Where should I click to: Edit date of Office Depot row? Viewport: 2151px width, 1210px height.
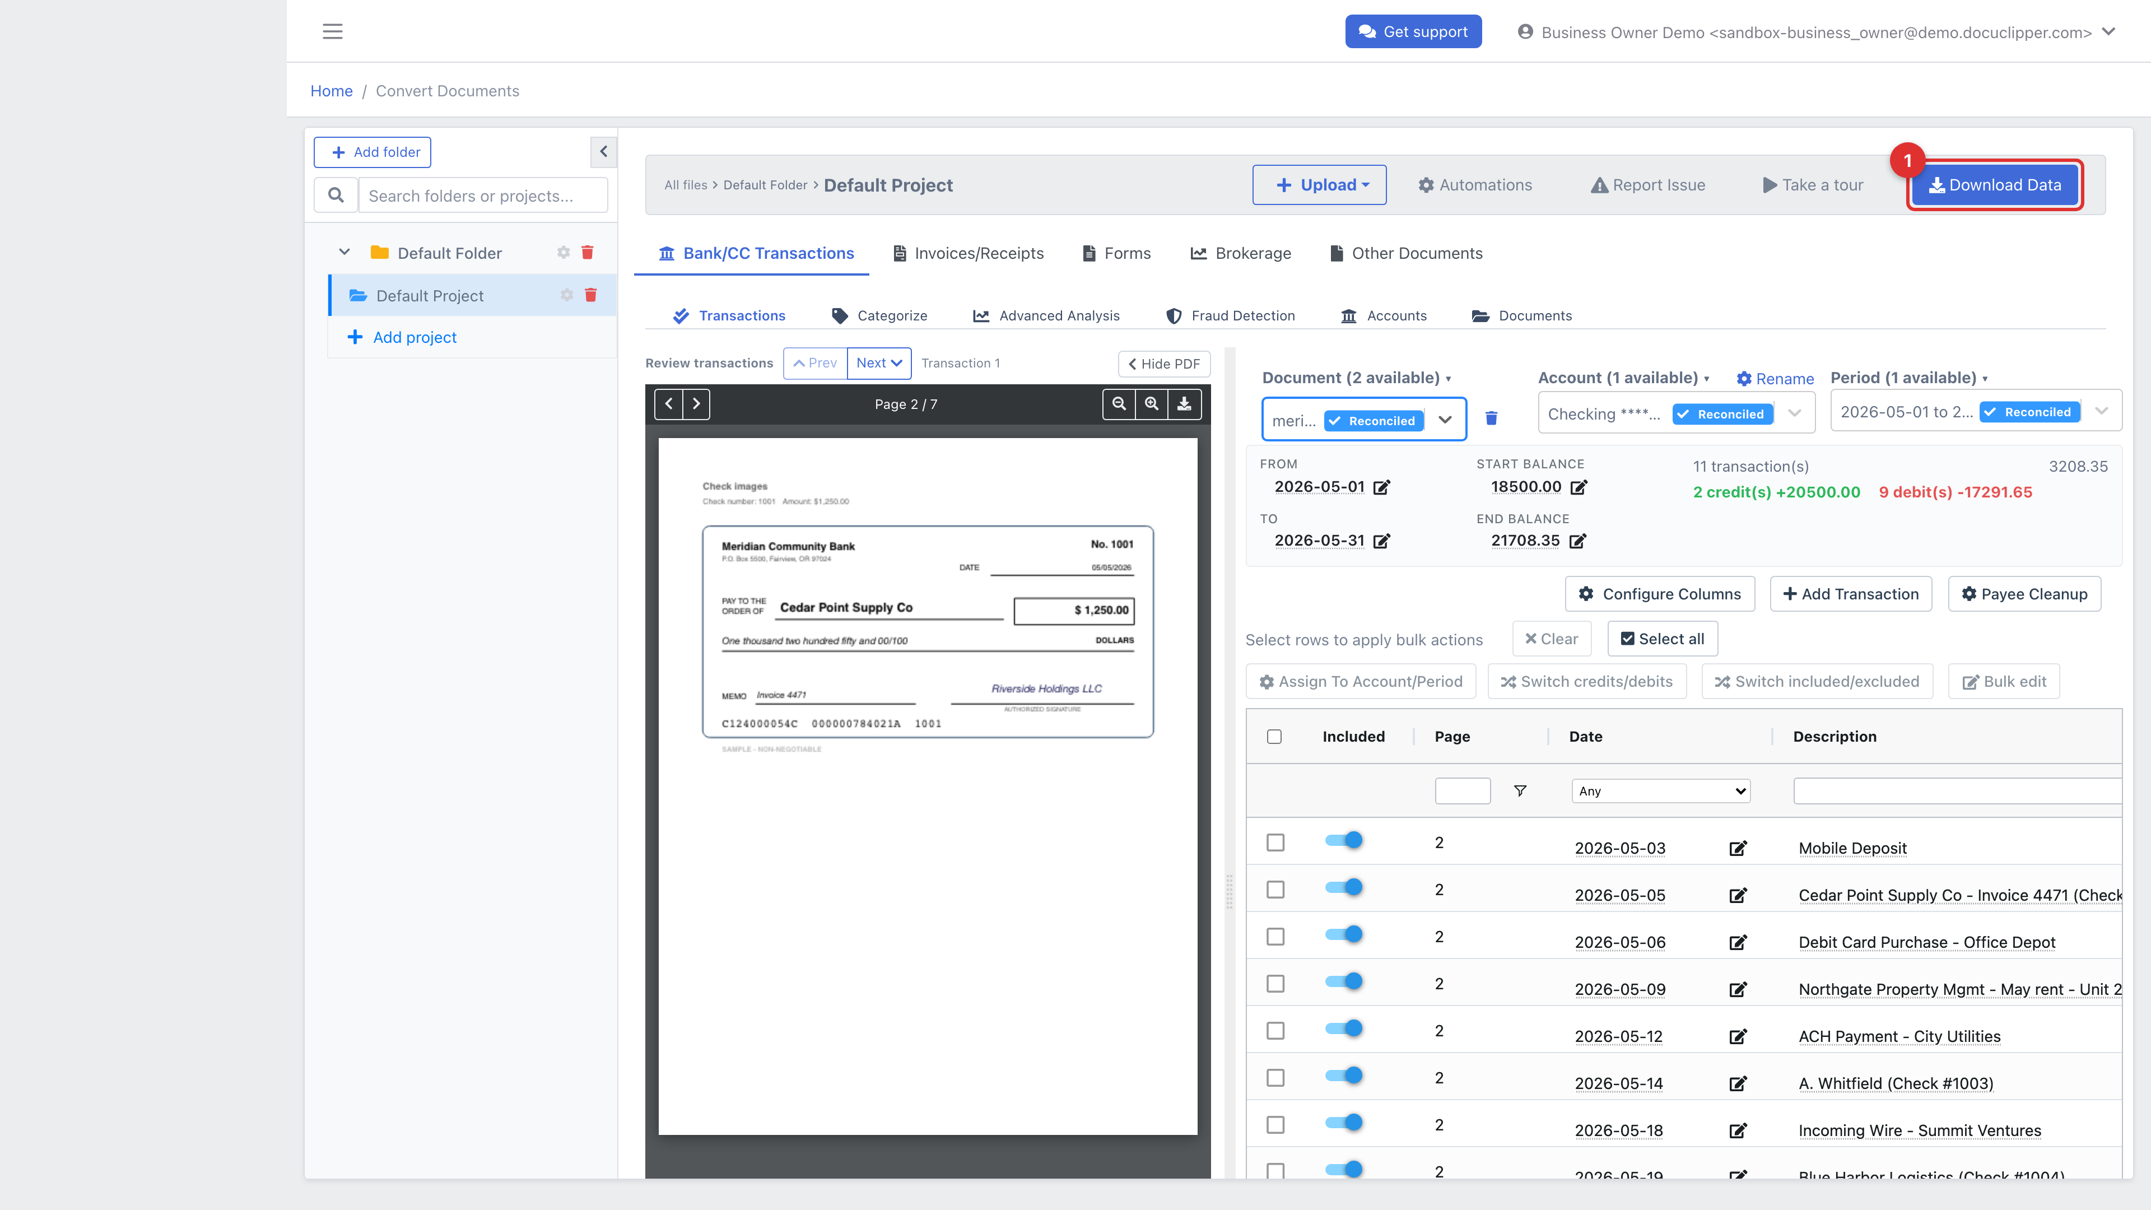pos(1738,943)
